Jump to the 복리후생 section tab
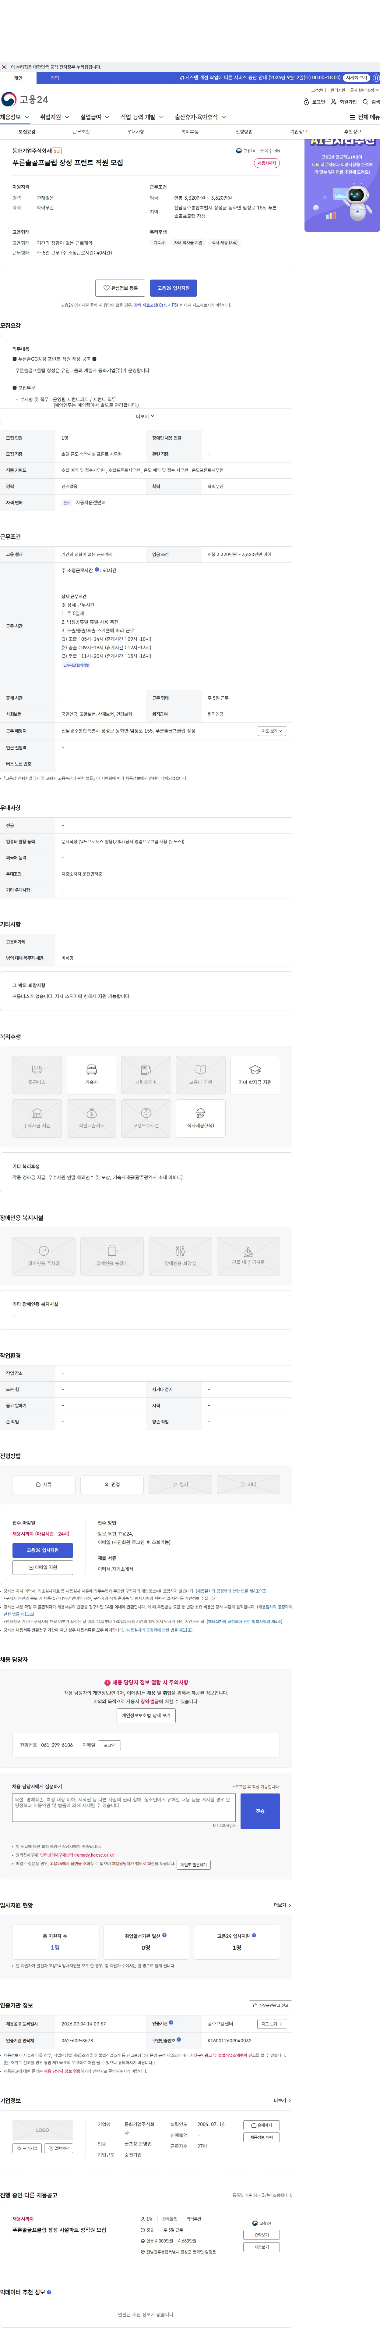Screen dimensions: 380x2341 pyautogui.click(x=190, y=132)
